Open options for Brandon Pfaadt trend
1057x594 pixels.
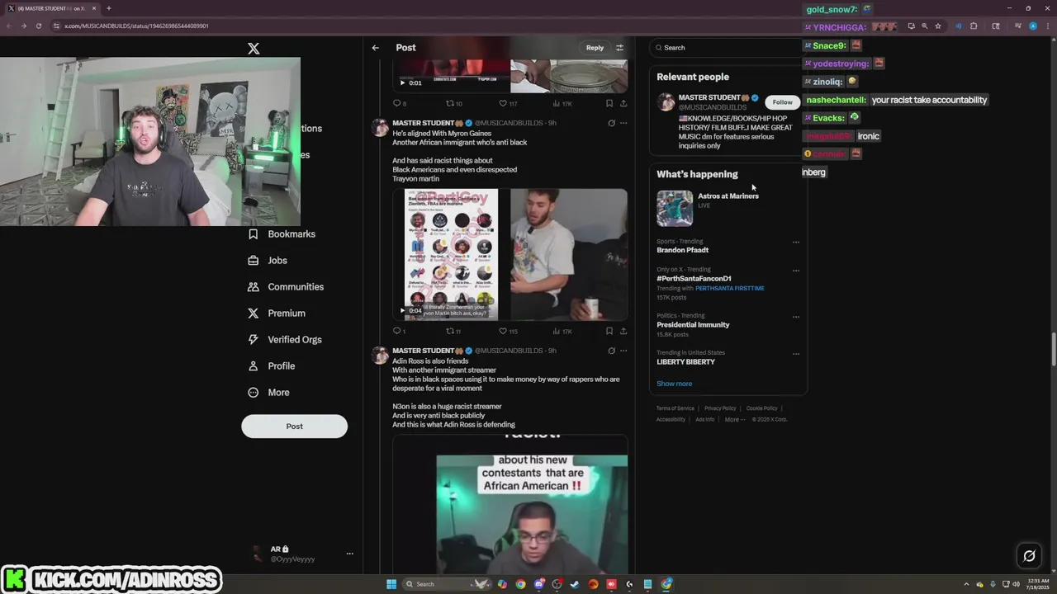click(x=796, y=243)
